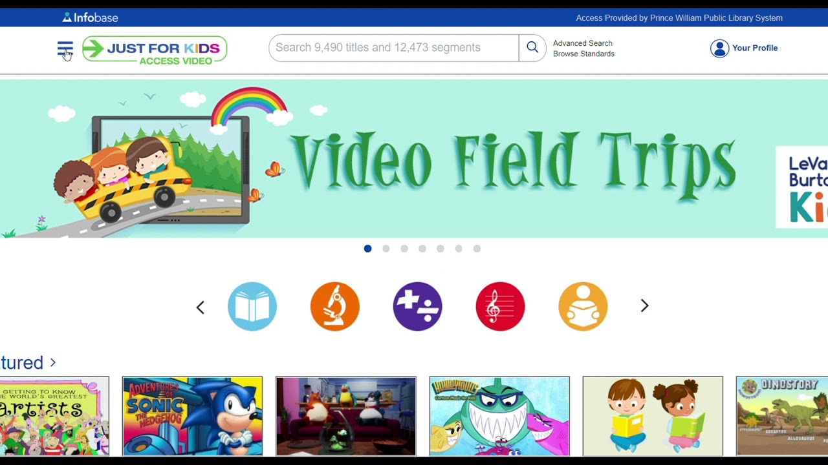This screenshot has width=828, height=465.
Task: Open the yellow person reading category
Action: 583,306
